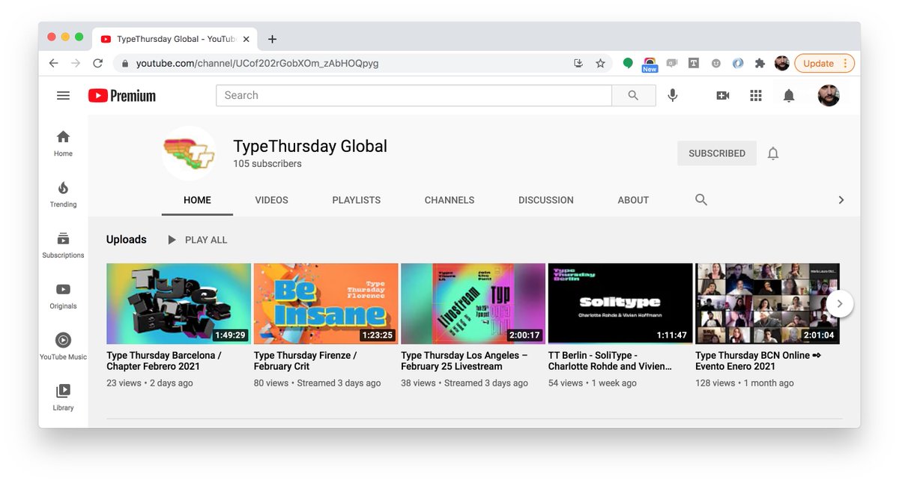The width and height of the screenshot is (899, 483).
Task: Open Type Thursday Firenze February Crit title
Action: 305,361
